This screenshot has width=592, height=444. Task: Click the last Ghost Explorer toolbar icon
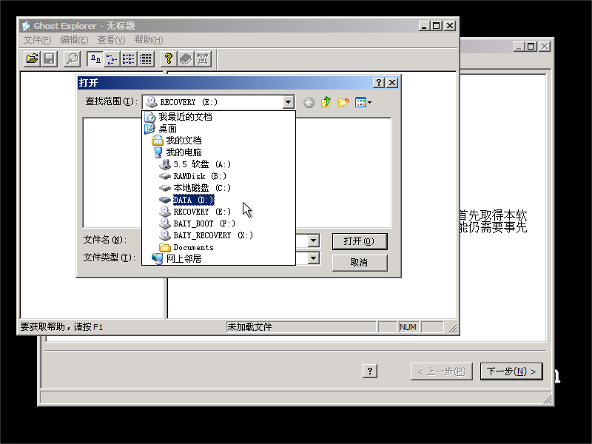tap(203, 59)
